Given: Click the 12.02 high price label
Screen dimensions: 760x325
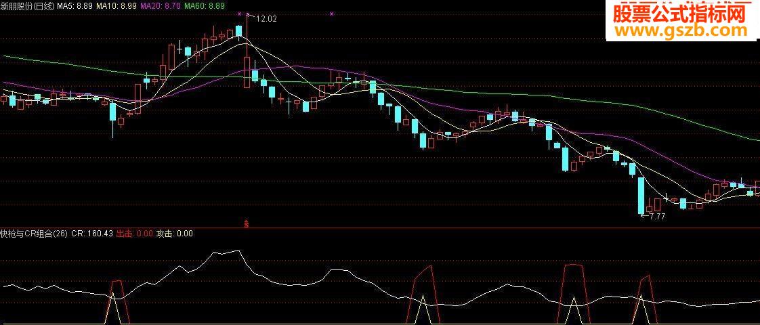Looking at the screenshot, I should click(x=266, y=20).
